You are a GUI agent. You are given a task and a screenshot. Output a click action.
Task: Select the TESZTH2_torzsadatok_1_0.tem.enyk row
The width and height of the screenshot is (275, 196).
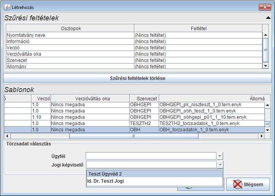pos(134,123)
